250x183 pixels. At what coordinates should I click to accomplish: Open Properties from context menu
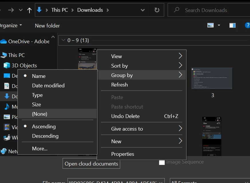pos(142,154)
